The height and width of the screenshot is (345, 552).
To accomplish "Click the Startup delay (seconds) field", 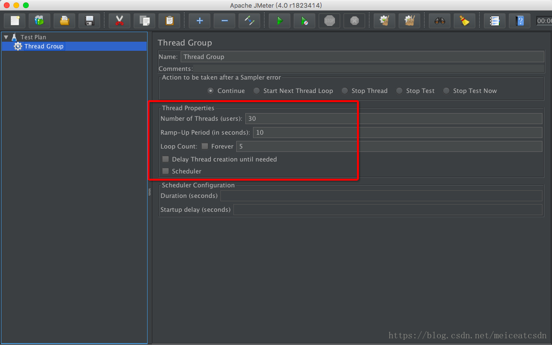I will (x=388, y=209).
